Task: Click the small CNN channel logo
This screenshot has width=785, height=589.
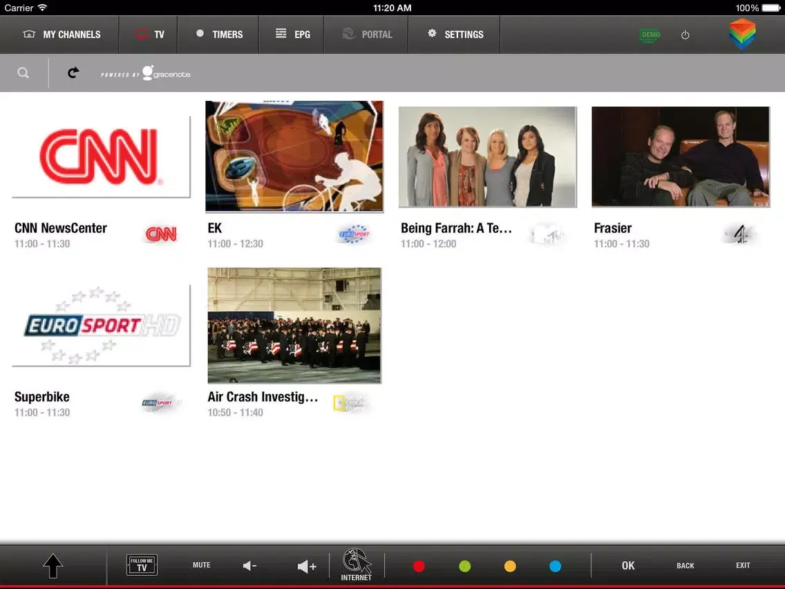Action: click(x=161, y=234)
